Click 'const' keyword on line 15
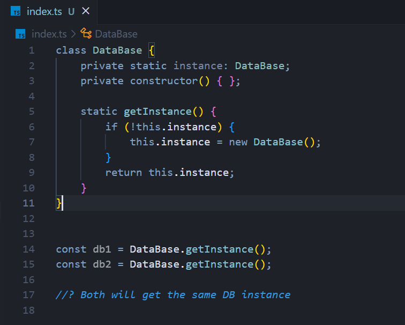The width and height of the screenshot is (405, 325). tap(71, 264)
